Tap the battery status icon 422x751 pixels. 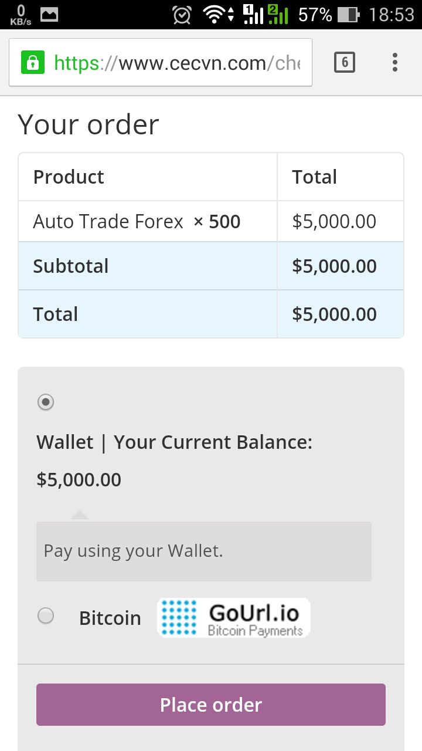348,15
